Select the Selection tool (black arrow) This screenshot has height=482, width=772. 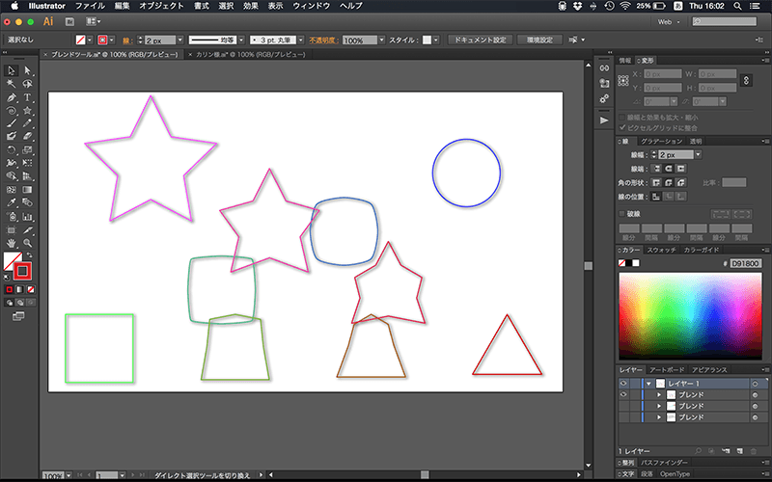point(11,70)
